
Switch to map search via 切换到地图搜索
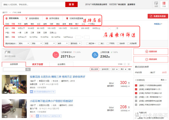[76, 18]
